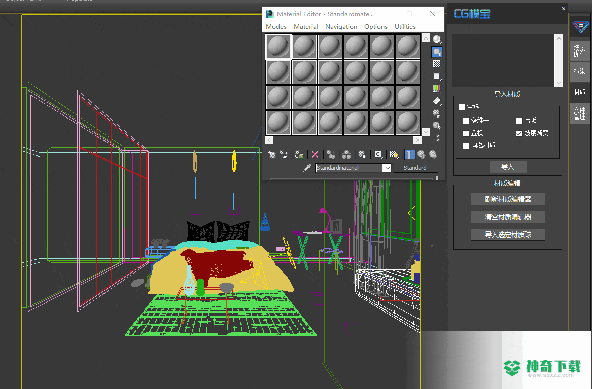Viewport: 592px width, 389px height.
Task: Select the last sample slot in first row
Action: coord(408,47)
